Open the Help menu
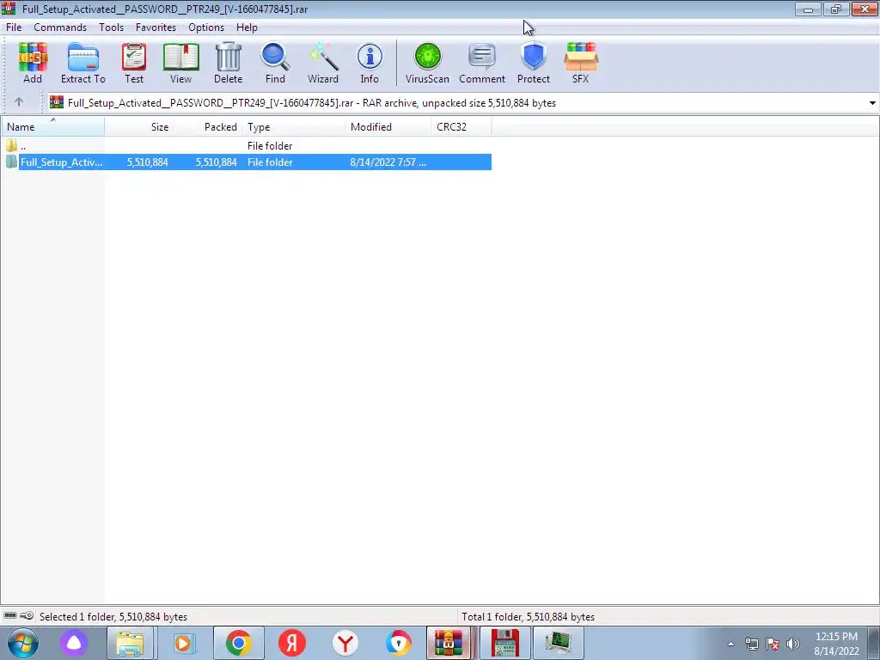This screenshot has width=880, height=660. pos(247,27)
